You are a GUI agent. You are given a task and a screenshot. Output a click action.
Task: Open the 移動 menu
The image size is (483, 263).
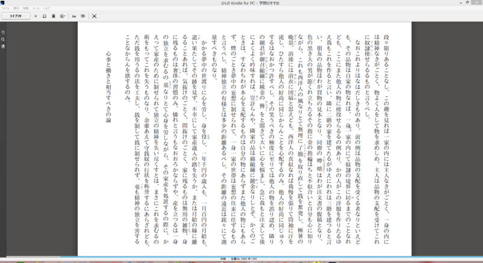pos(26,8)
